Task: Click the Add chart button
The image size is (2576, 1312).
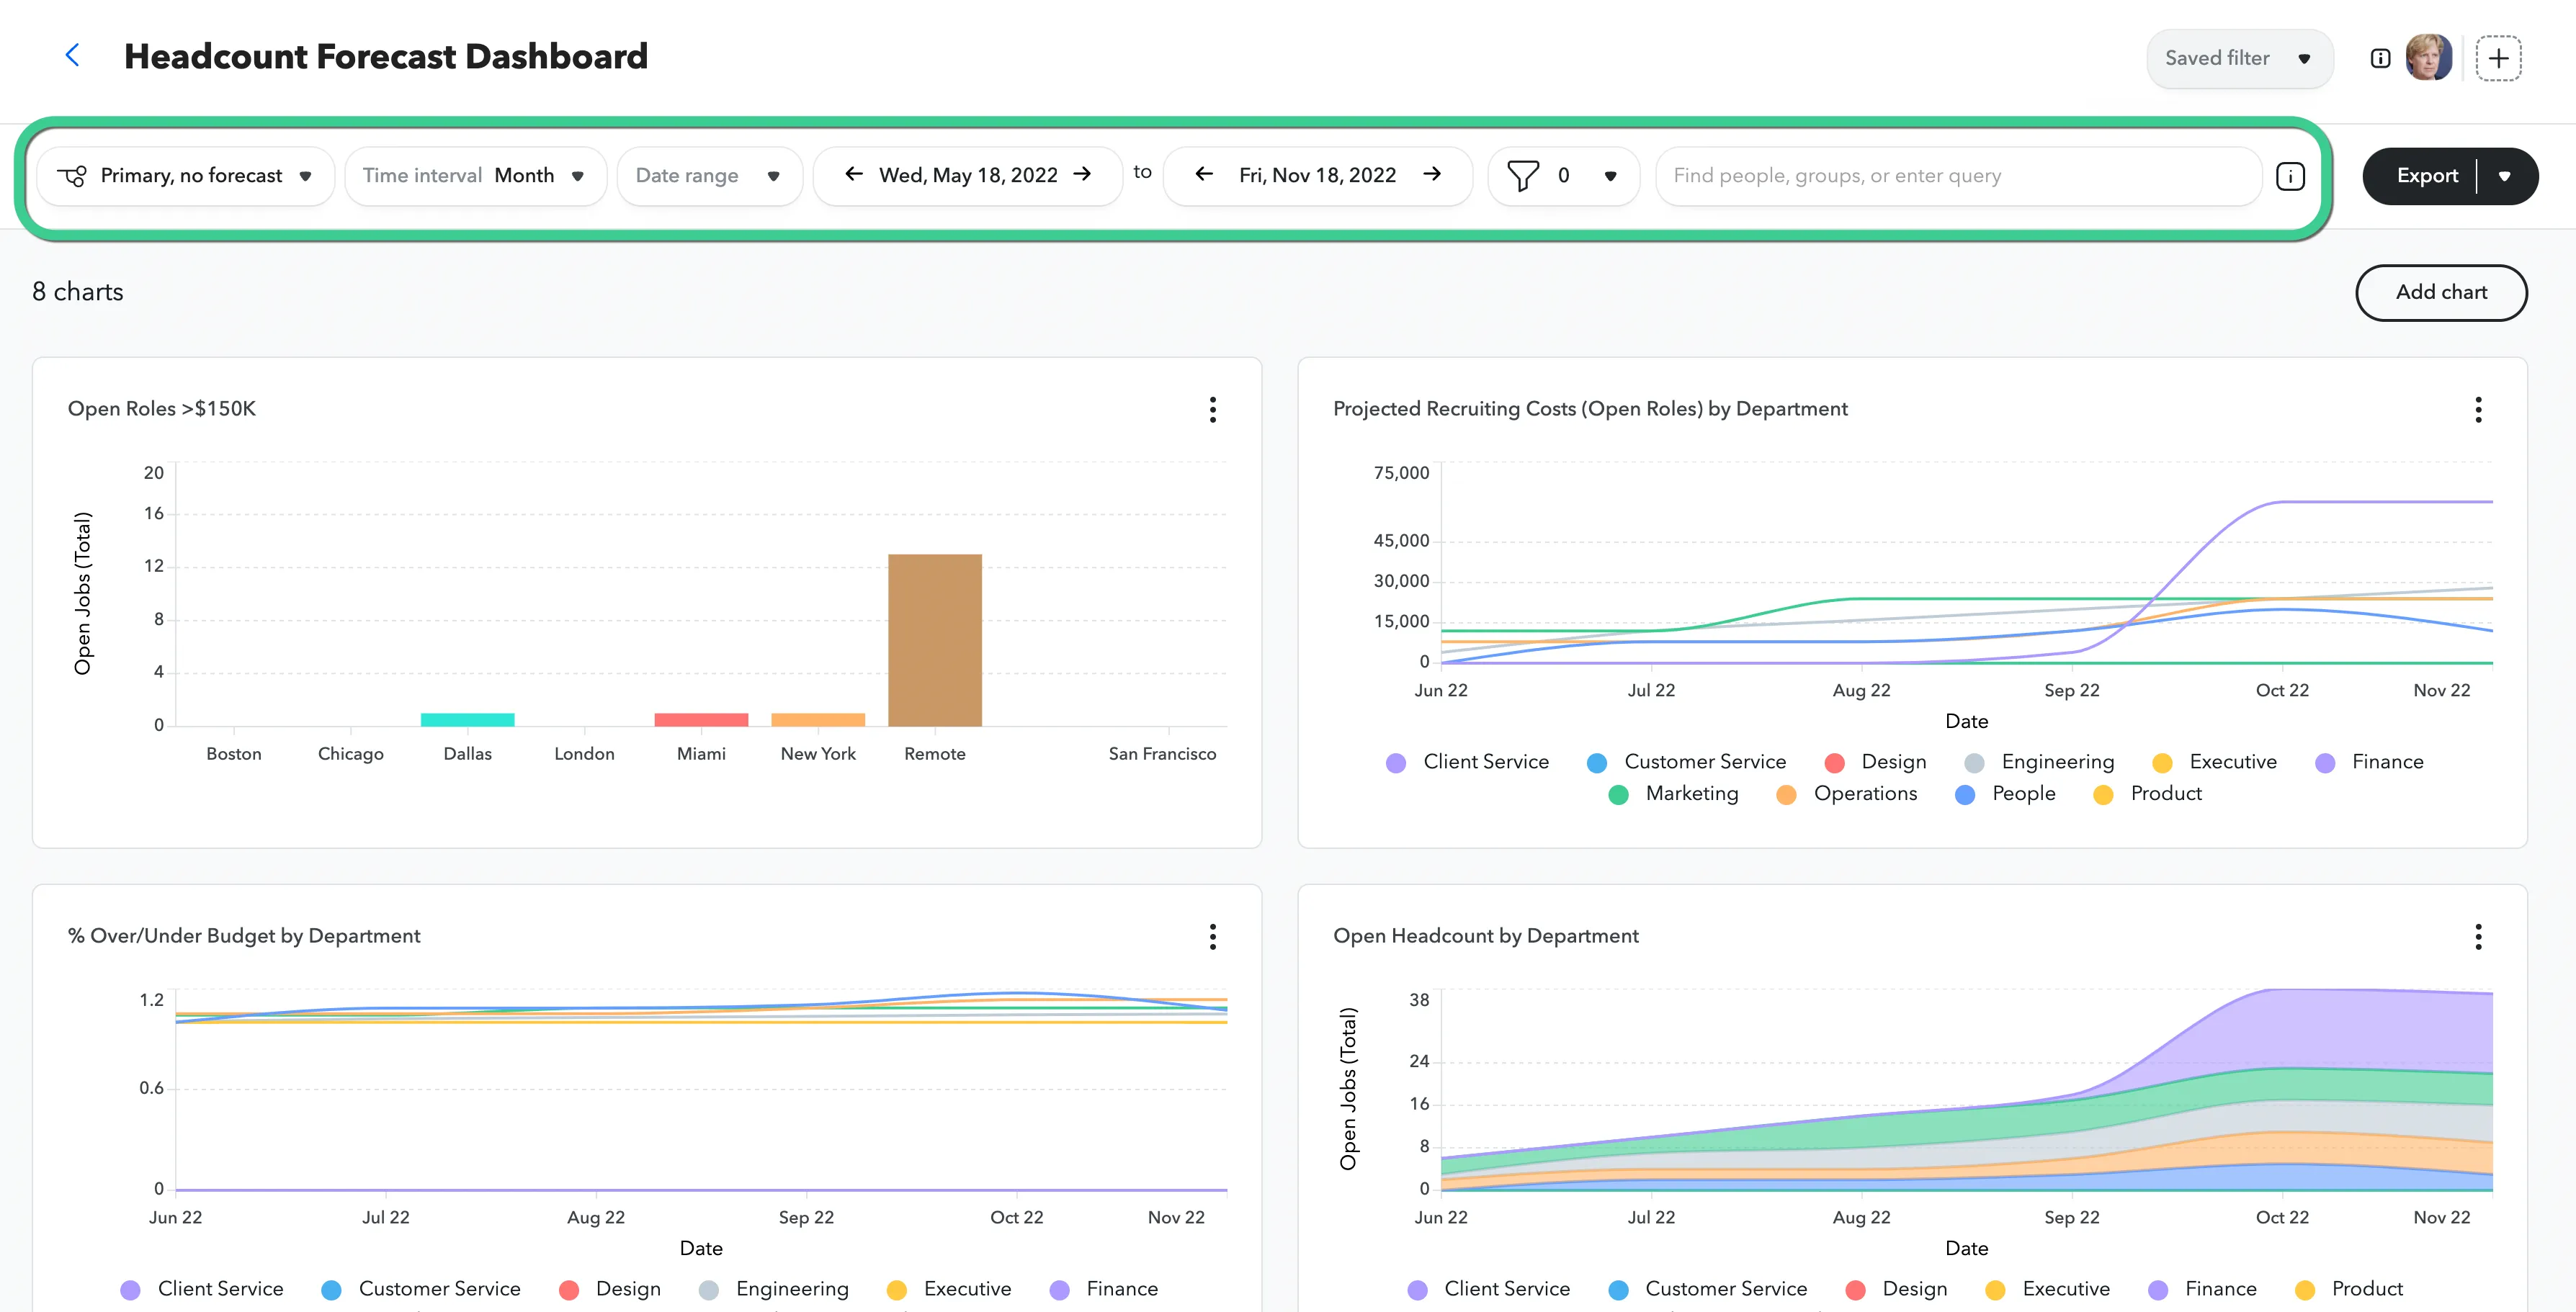Action: coord(2441,292)
